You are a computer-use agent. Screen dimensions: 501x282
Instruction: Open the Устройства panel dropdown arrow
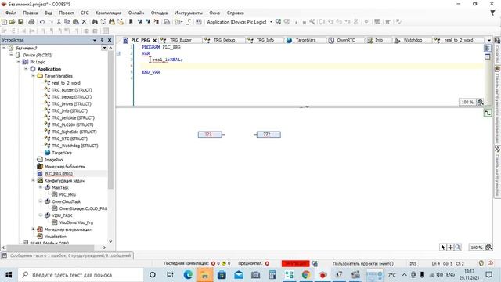pos(95,40)
